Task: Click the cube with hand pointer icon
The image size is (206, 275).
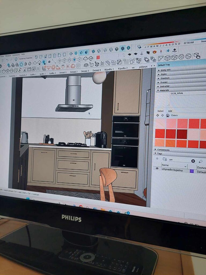Action: [x=197, y=56]
